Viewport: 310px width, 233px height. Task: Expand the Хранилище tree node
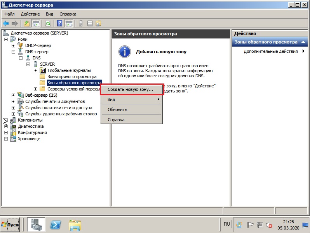point(6,139)
